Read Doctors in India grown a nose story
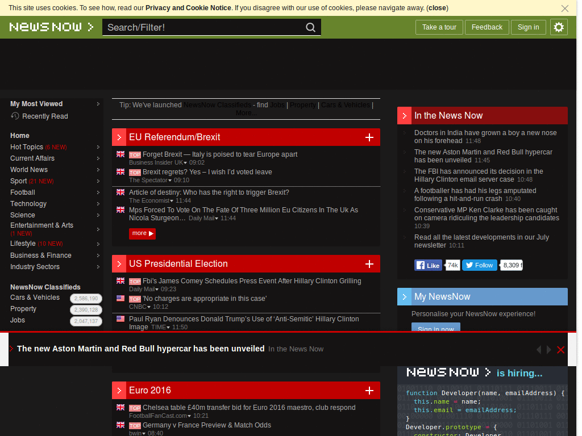The image size is (582, 436). [485, 137]
